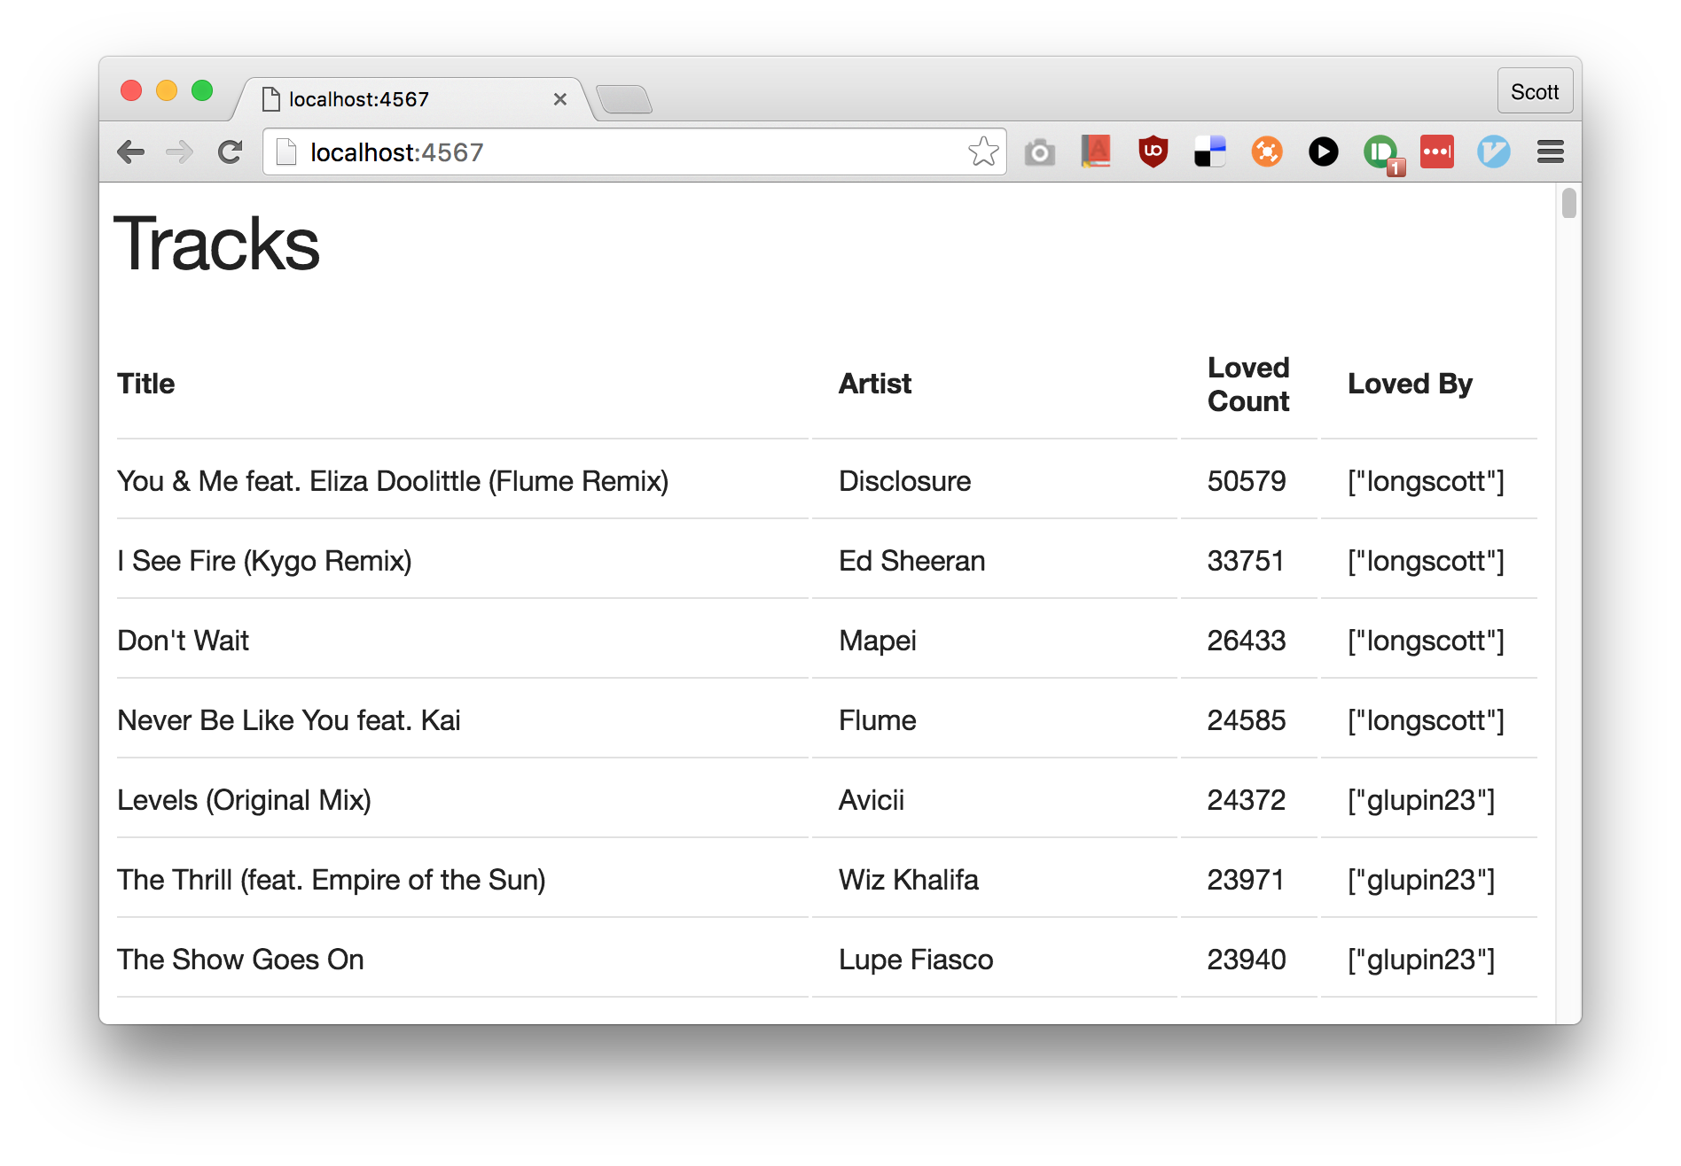
Task: Click ["glupin23"] in the Lupe Fiasco row
Action: pyautogui.click(x=1421, y=960)
